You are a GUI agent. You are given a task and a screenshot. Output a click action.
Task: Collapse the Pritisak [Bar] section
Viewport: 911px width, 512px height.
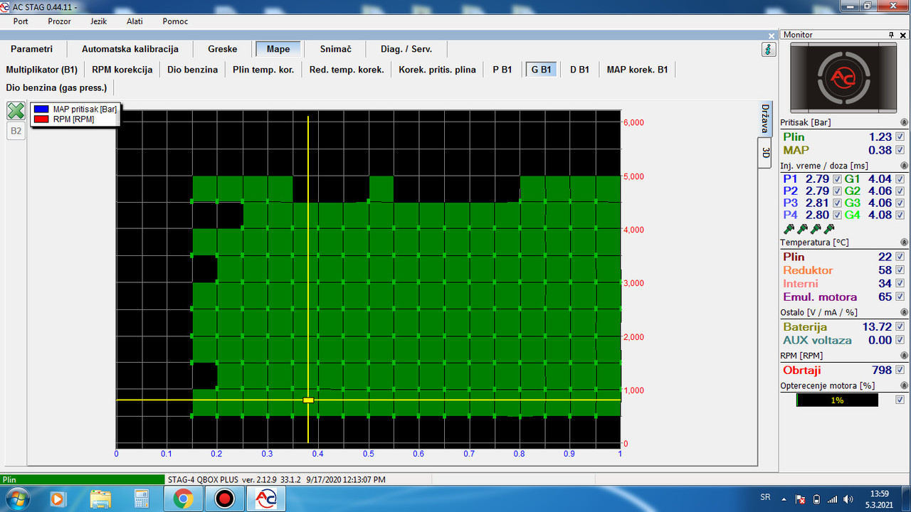905,123
